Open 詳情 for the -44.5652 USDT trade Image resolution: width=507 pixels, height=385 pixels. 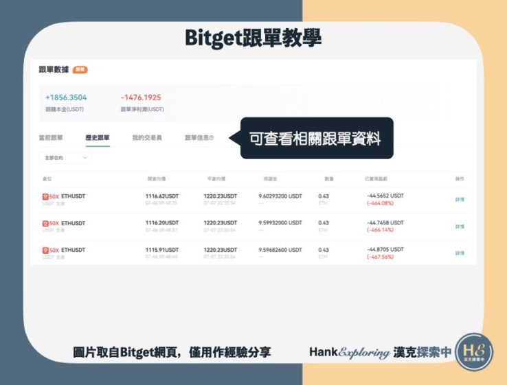(460, 200)
